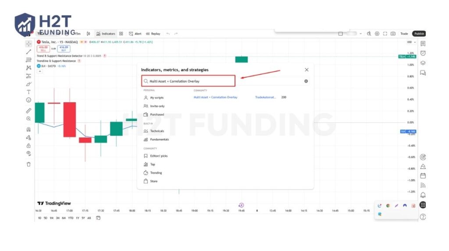Screen dimensions: 449x251
Task: Open the target-shaped icon in right sidebar
Action: [423, 157]
